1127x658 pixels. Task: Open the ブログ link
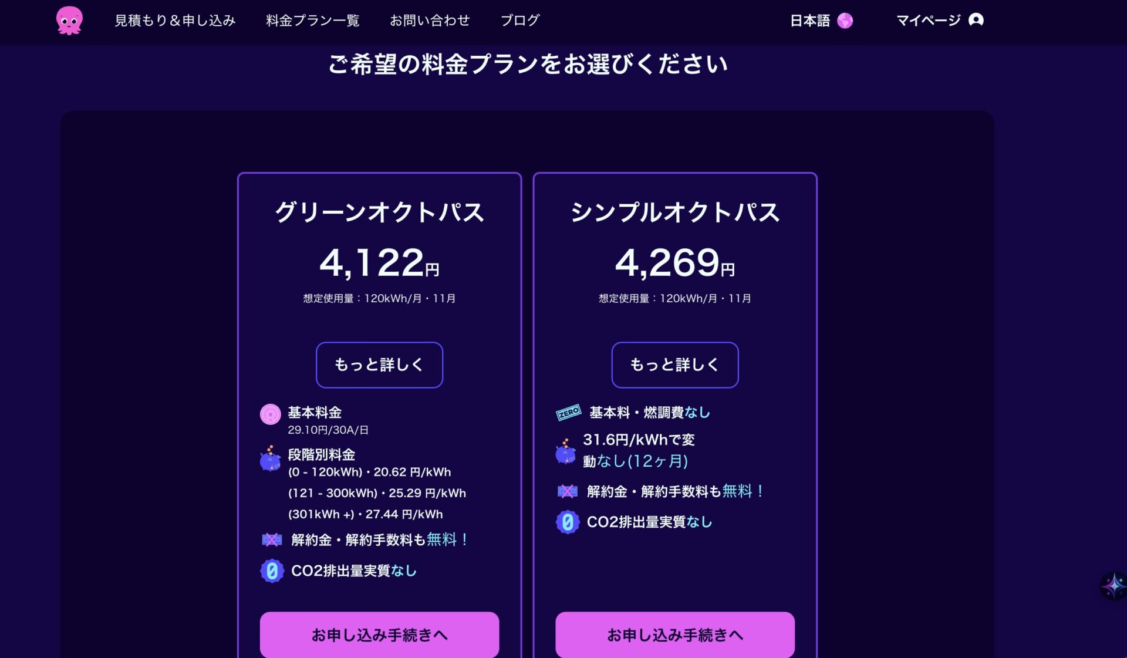[x=519, y=21]
